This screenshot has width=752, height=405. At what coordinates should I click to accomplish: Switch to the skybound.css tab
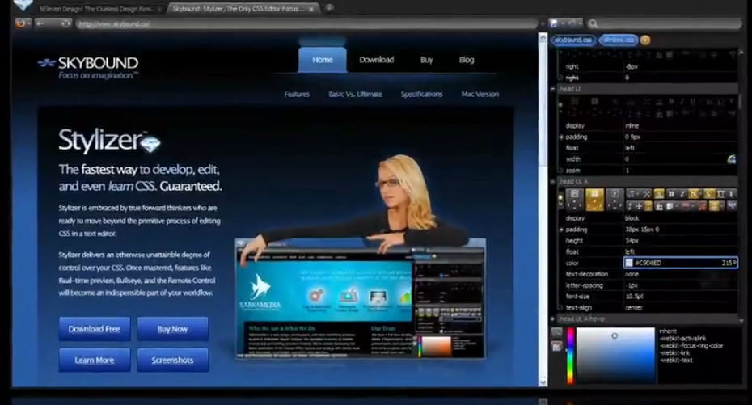point(573,40)
